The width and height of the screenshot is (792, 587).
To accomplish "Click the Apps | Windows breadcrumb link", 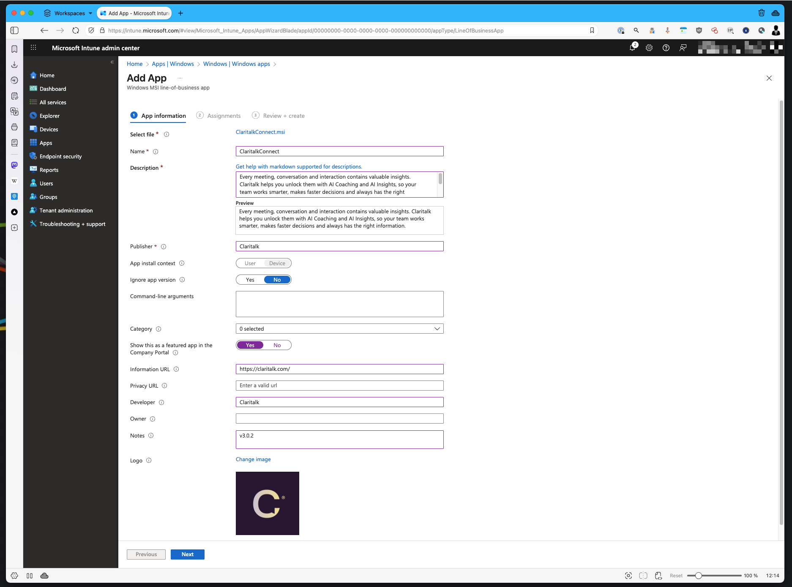I will (173, 64).
